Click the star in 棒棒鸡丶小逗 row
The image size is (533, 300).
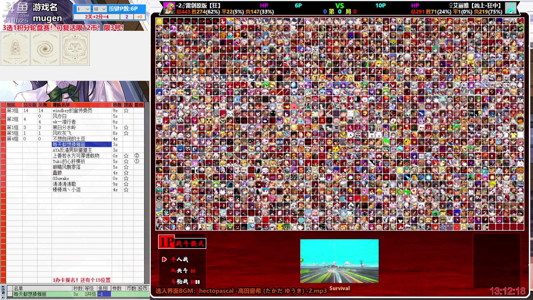coord(126,190)
